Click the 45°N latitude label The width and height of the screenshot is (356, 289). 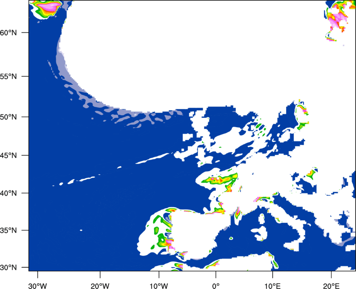tap(8, 155)
